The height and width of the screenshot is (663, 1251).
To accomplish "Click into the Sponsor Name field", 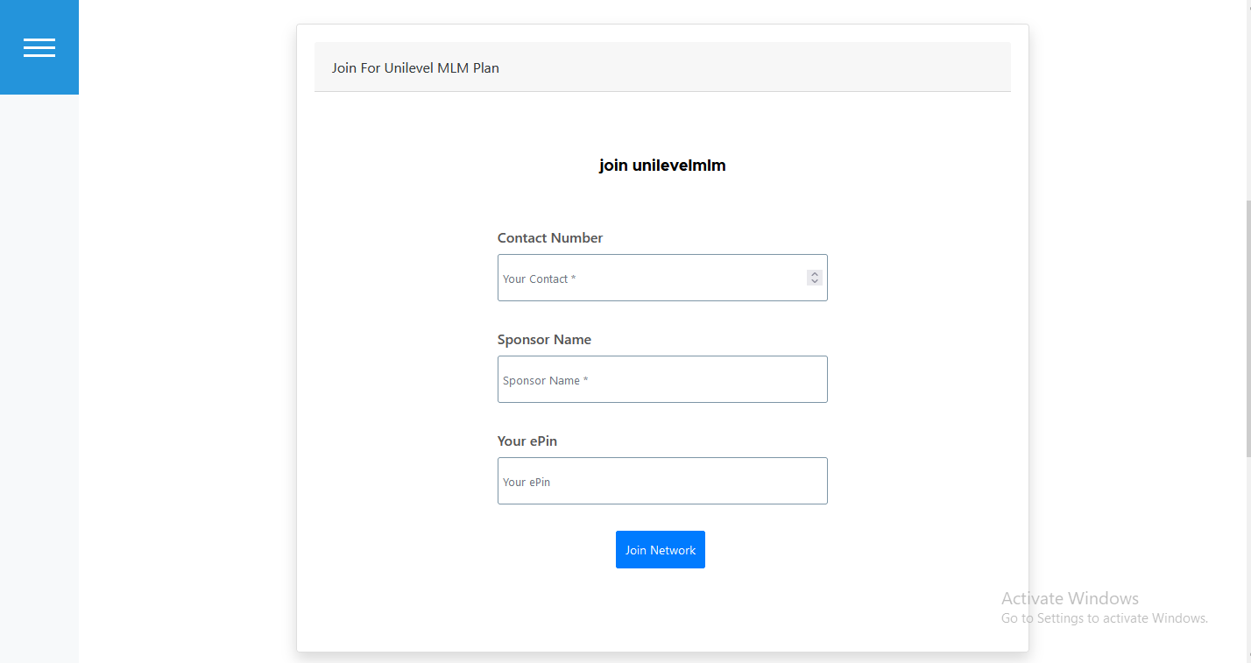I will click(662, 380).
